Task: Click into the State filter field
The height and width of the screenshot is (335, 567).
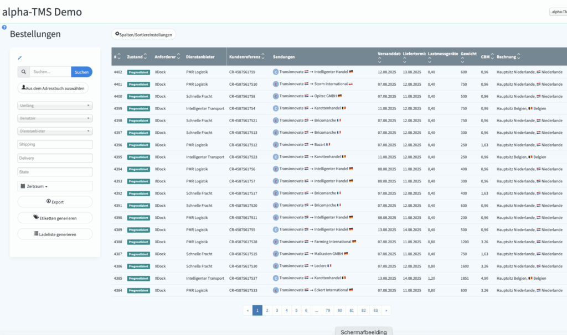Action: pos(55,172)
